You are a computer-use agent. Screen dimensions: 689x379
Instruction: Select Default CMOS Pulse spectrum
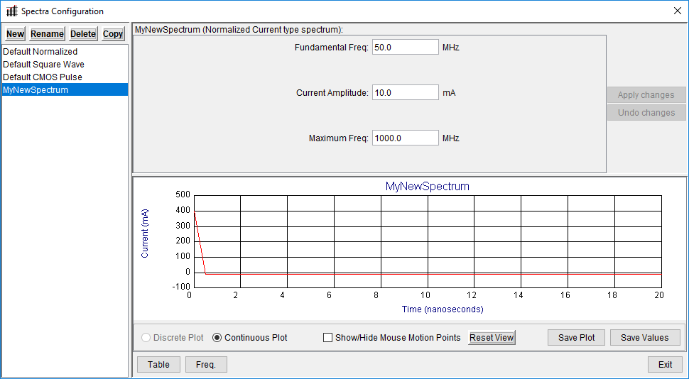point(65,77)
